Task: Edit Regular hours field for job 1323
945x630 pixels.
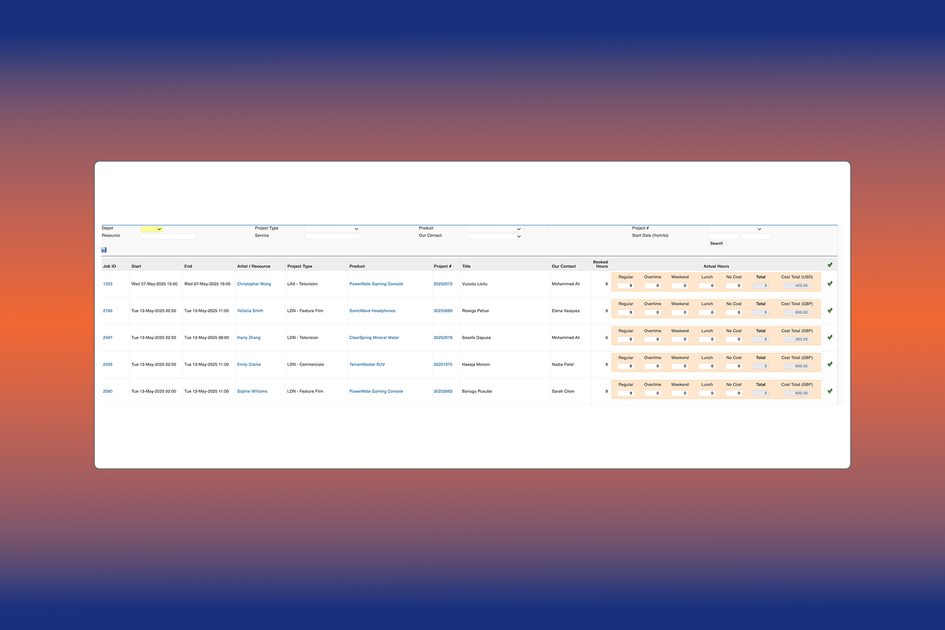Action: click(x=626, y=286)
